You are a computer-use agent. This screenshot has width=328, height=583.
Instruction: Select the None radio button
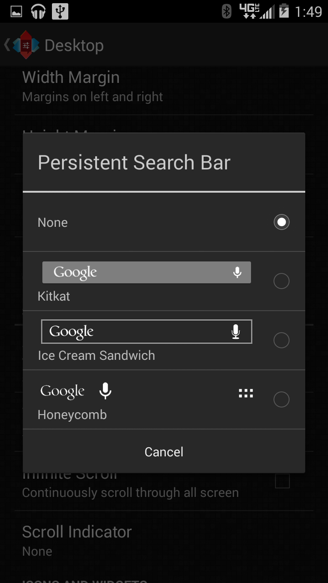click(x=282, y=222)
